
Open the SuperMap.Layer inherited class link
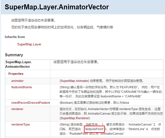coord(29,44)
